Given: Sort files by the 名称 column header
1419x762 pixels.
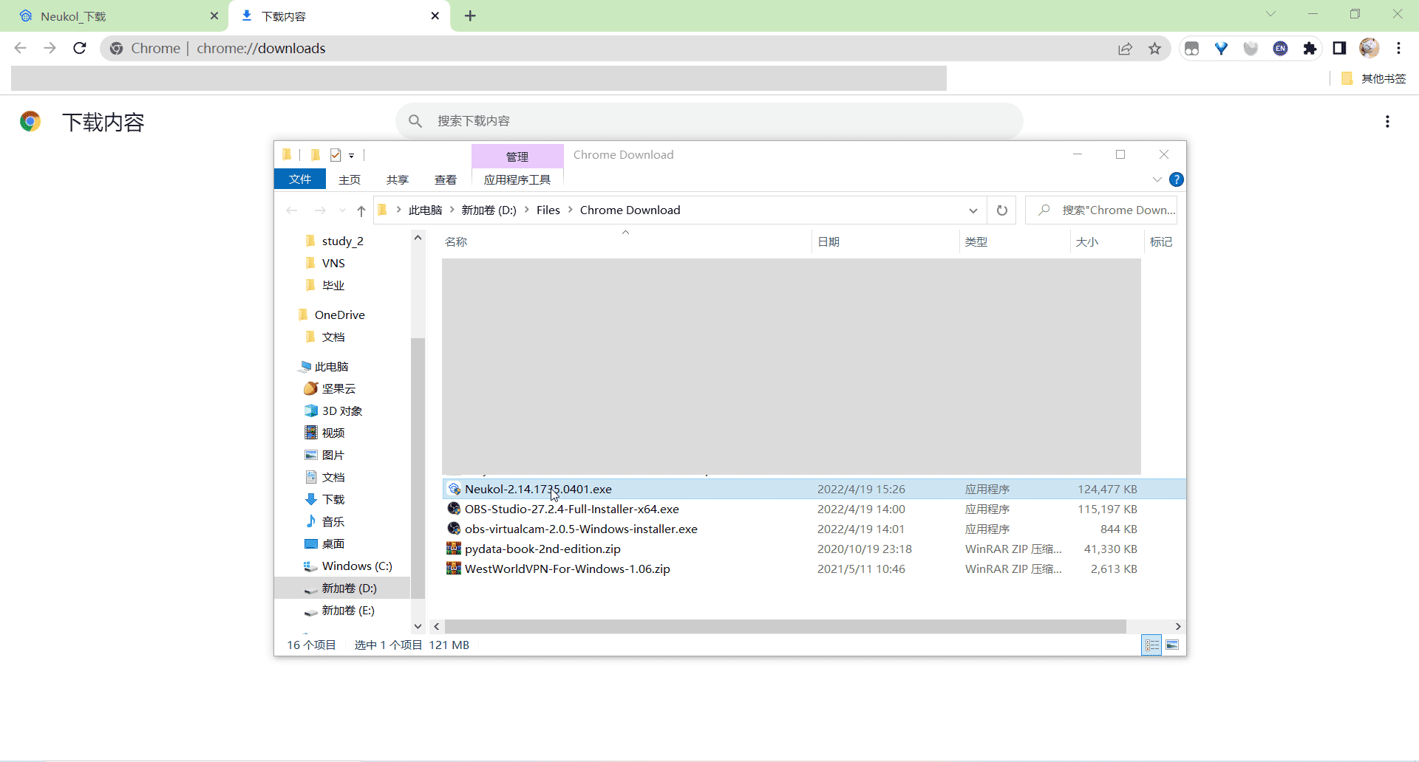Looking at the screenshot, I should click(x=625, y=241).
